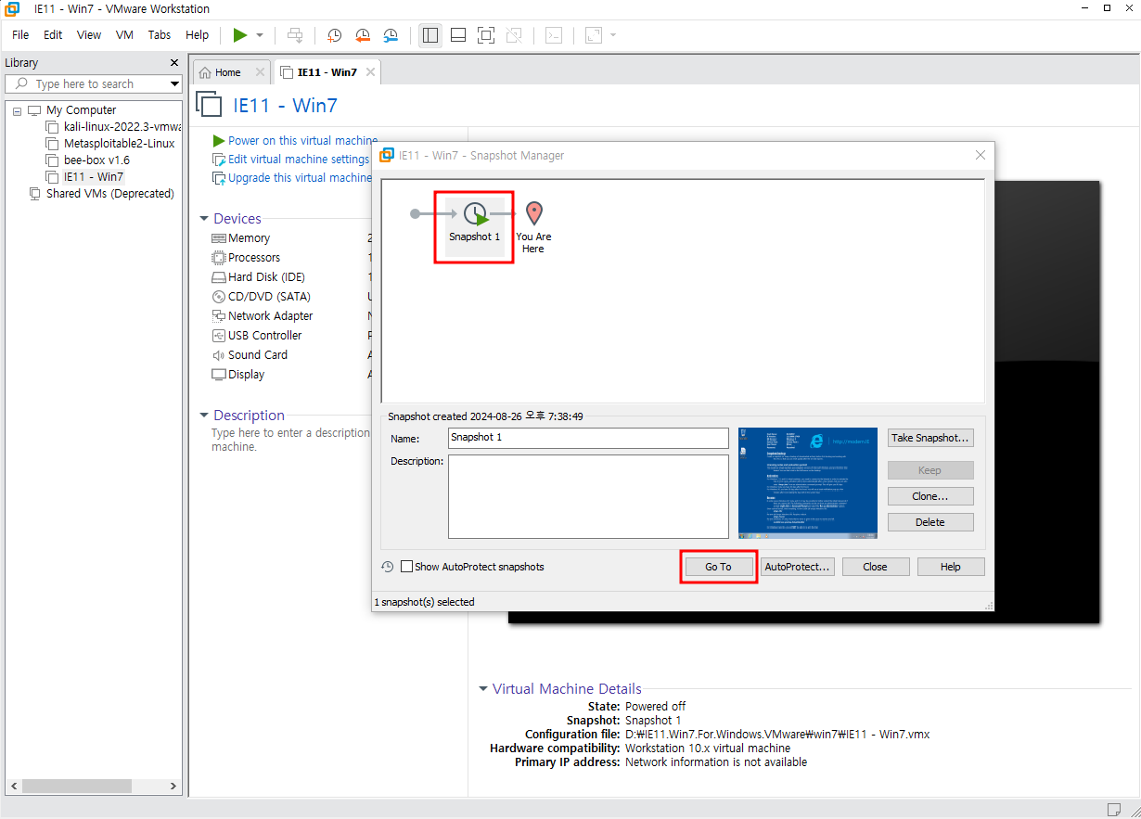Close the Library panel

174,63
